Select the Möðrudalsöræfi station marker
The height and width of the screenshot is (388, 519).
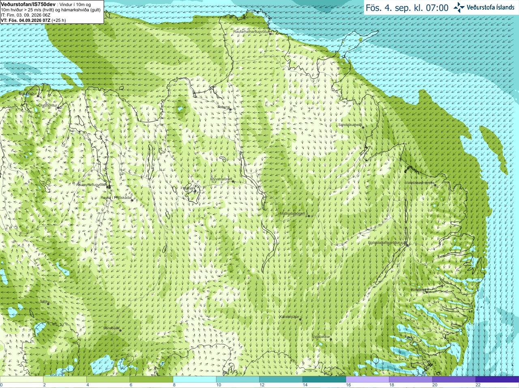(309, 216)
